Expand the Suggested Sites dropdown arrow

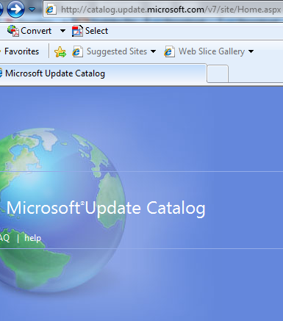pyautogui.click(x=154, y=51)
